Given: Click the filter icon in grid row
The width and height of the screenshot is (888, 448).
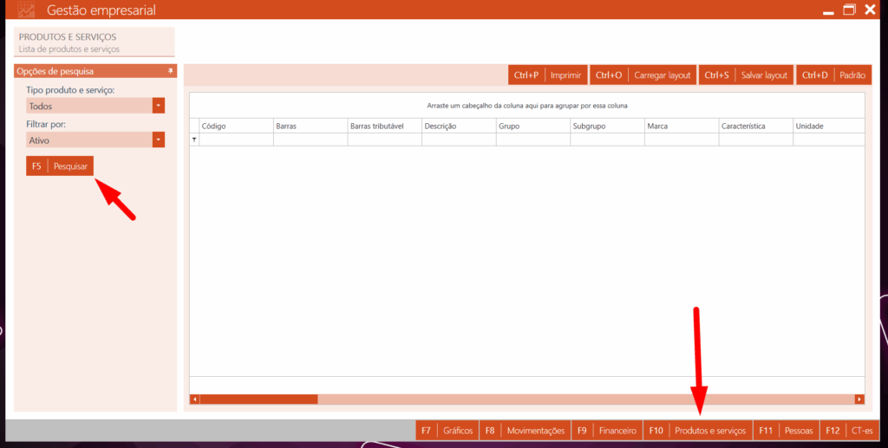Looking at the screenshot, I should click(194, 140).
